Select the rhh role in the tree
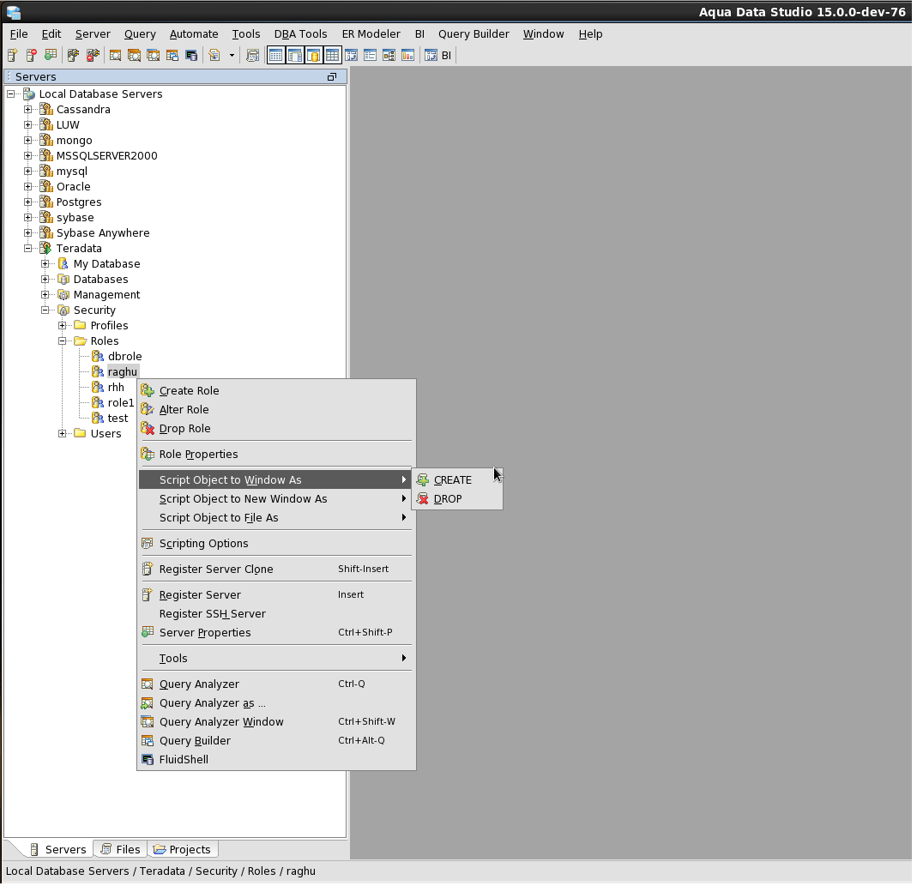 [x=116, y=387]
